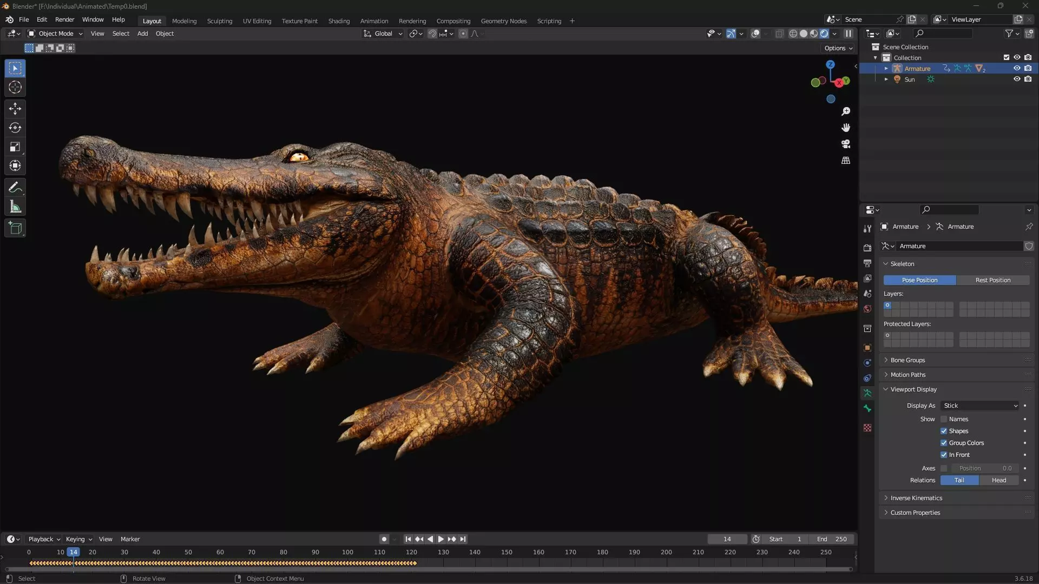
Task: Select the Add Cube tool
Action: click(15, 228)
